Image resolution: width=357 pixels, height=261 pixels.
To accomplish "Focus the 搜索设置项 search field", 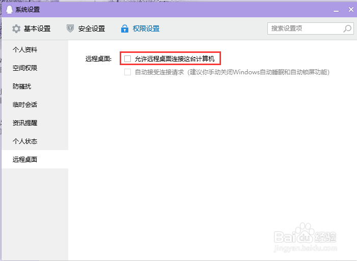I will pyautogui.click(x=311, y=28).
